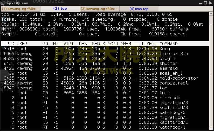Click the top process in COMMAND column

point(163,88)
